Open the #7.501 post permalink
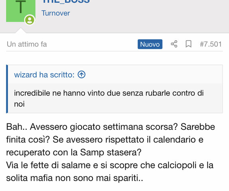 [211, 44]
